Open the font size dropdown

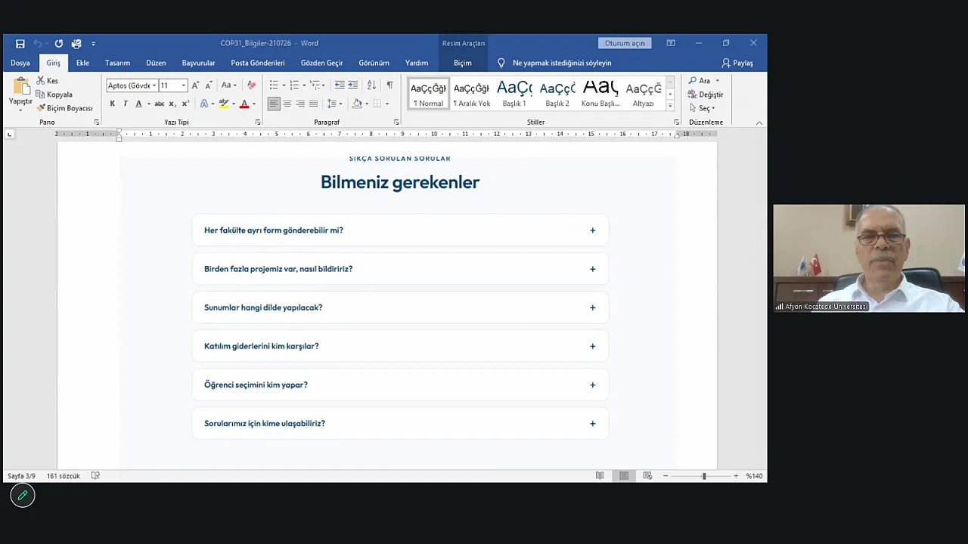(183, 85)
